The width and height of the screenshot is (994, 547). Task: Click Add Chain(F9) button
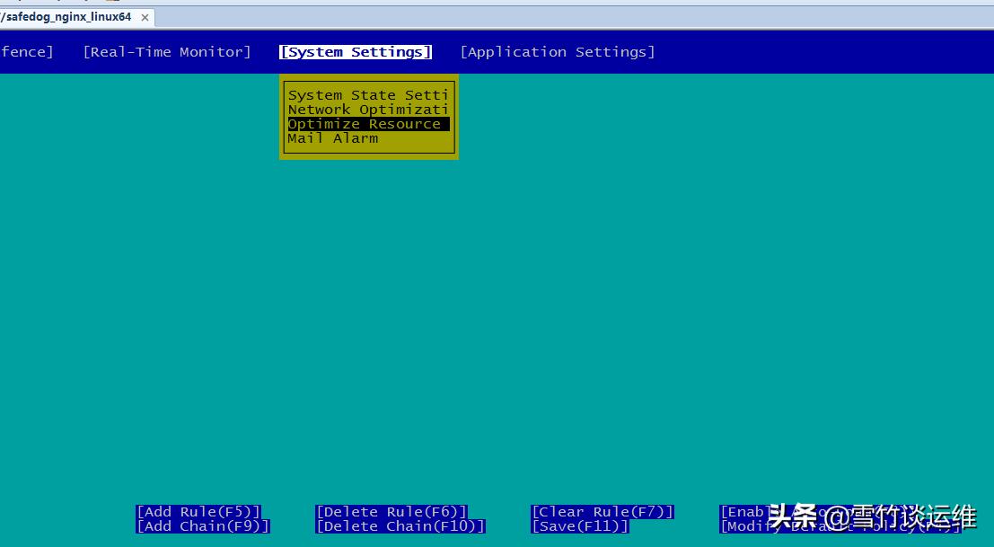[x=203, y=526]
